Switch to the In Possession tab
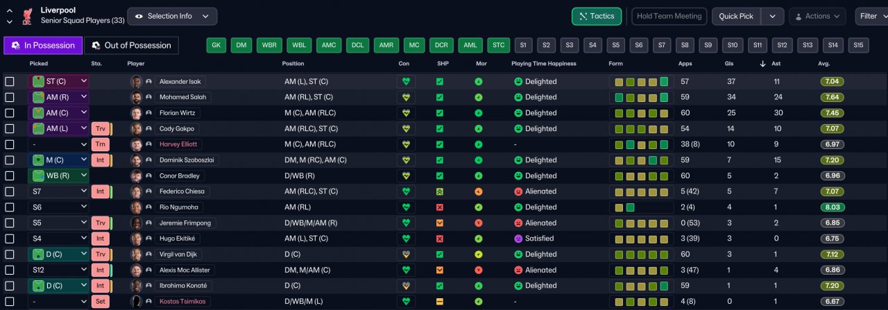The width and height of the screenshot is (888, 310). pos(43,45)
